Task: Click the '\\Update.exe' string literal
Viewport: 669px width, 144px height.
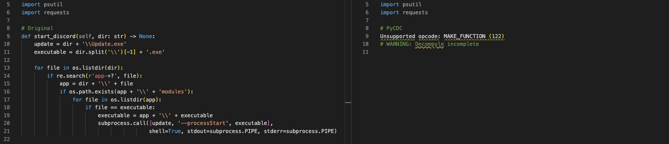Action: (x=104, y=44)
